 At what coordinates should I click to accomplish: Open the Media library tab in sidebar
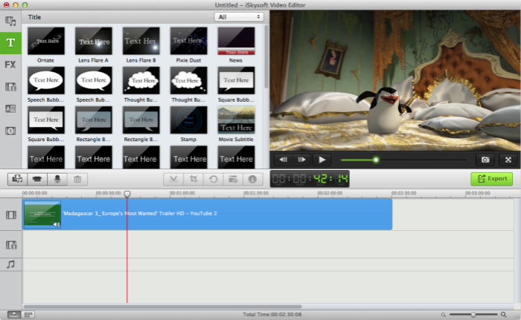click(10, 22)
